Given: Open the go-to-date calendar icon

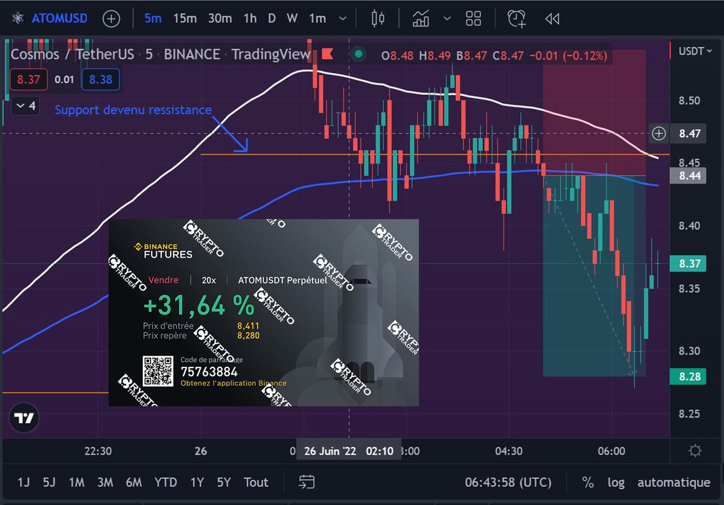Looking at the screenshot, I should point(306,482).
